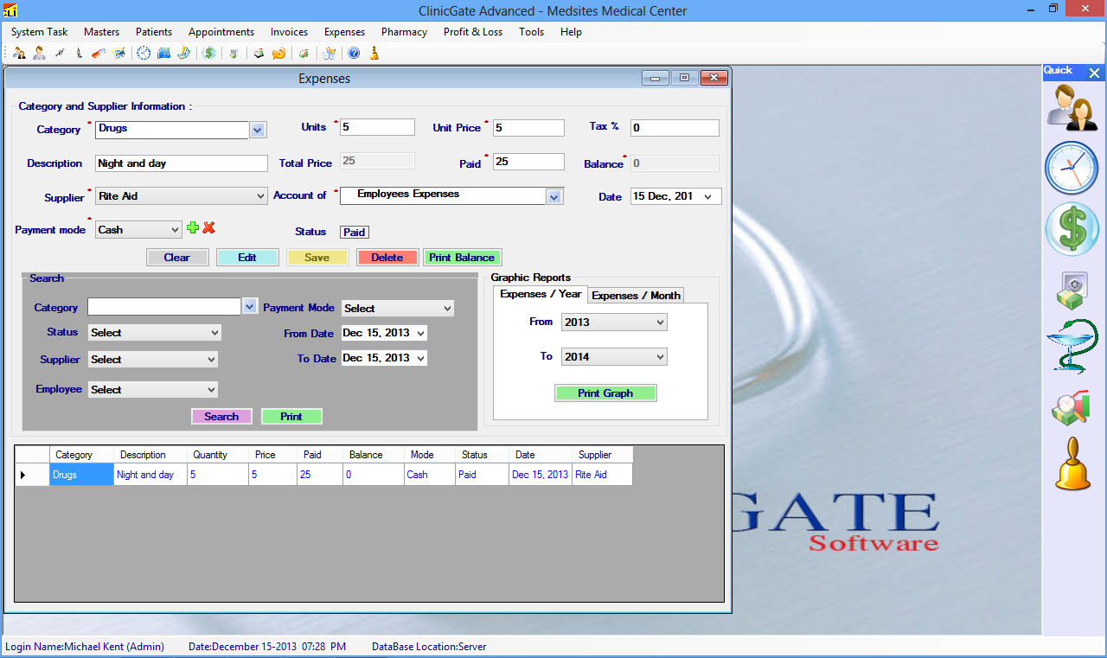Open the pharmacy snake-and-cup icon
This screenshot has height=658, width=1107.
point(1072,346)
